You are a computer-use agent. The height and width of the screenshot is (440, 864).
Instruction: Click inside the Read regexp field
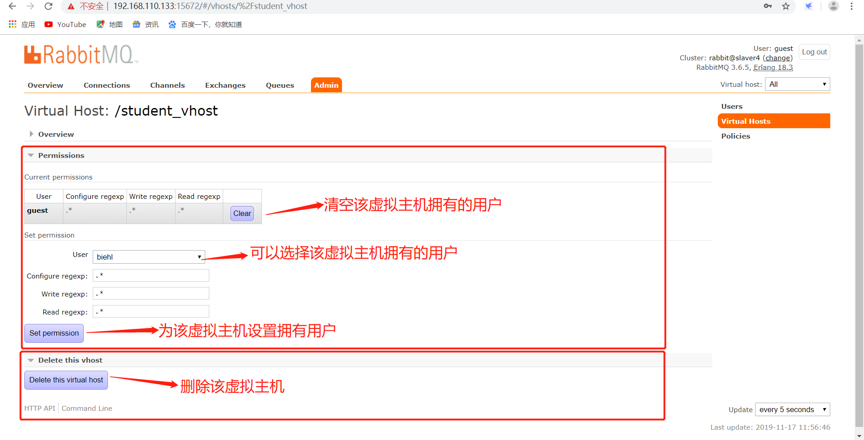(x=151, y=311)
